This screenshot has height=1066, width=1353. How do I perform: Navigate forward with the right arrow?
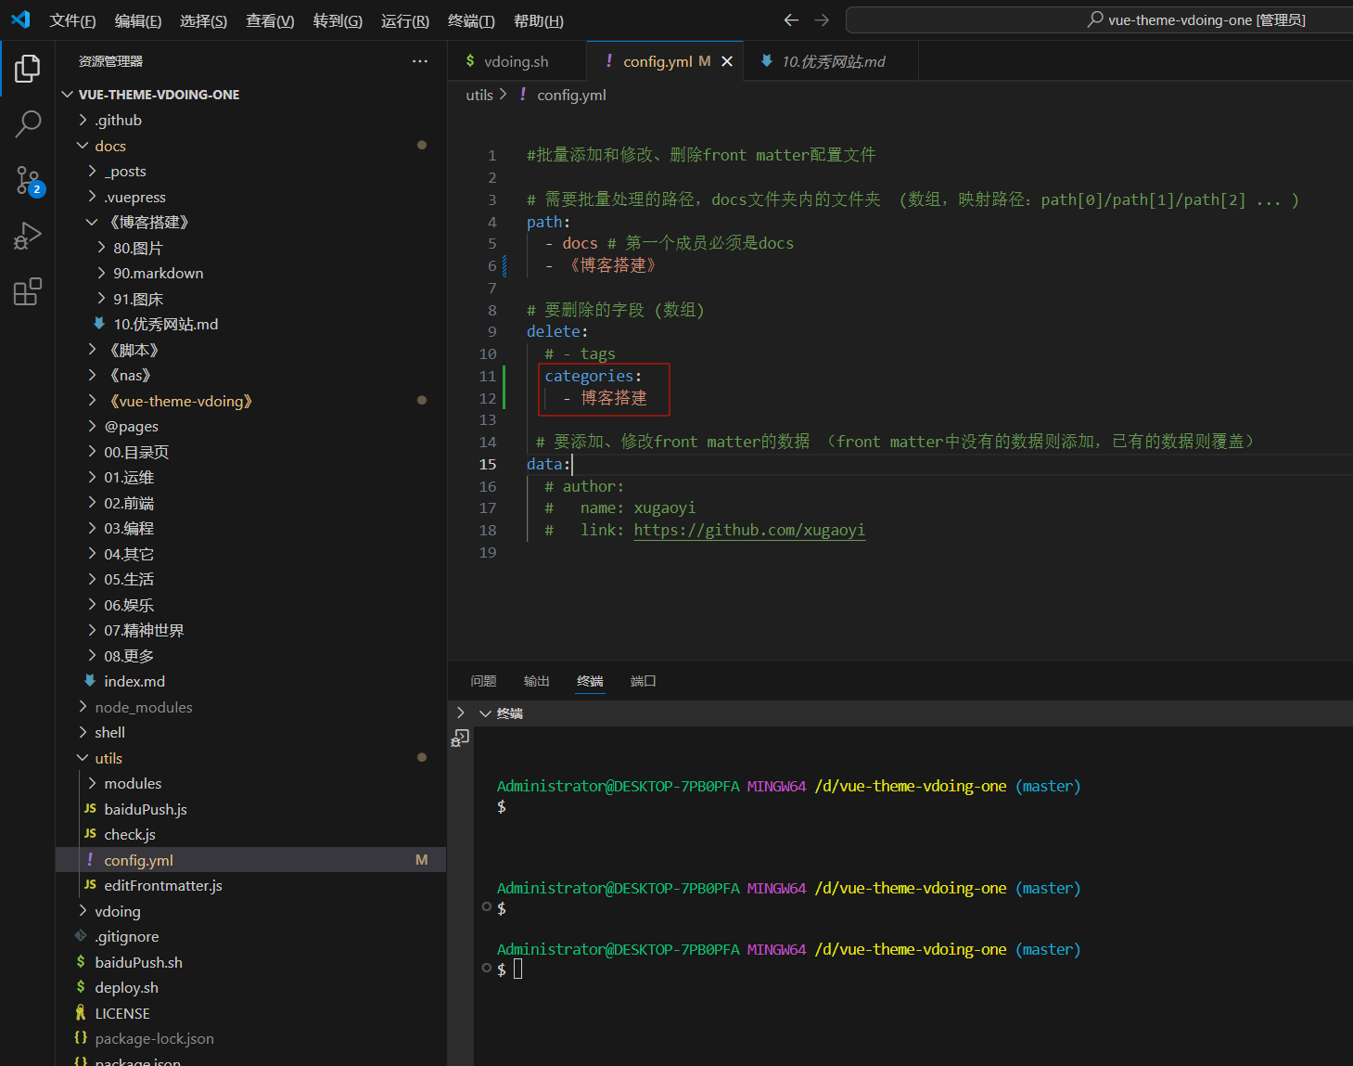[822, 19]
